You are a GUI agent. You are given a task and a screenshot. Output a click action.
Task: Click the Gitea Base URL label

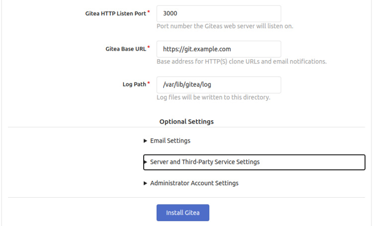click(126, 49)
